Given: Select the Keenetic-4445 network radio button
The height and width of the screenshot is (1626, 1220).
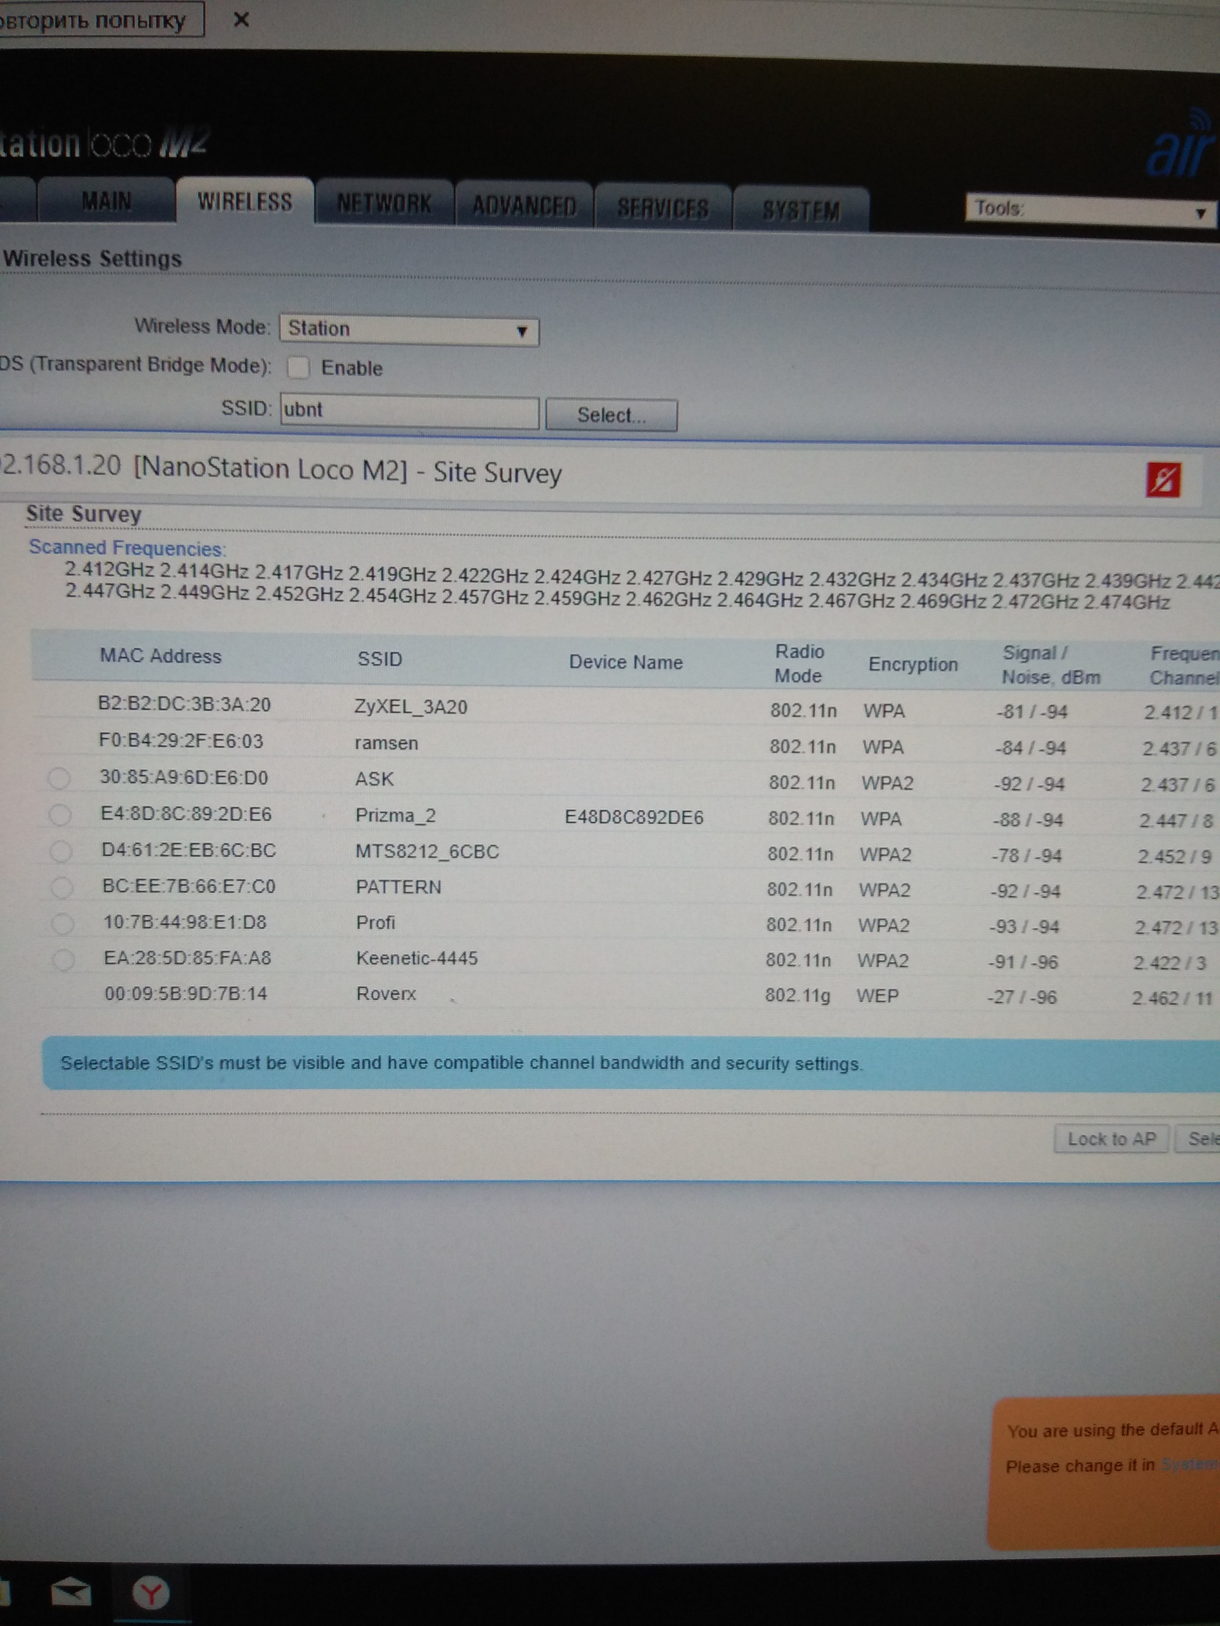Looking at the screenshot, I should coord(64,959).
